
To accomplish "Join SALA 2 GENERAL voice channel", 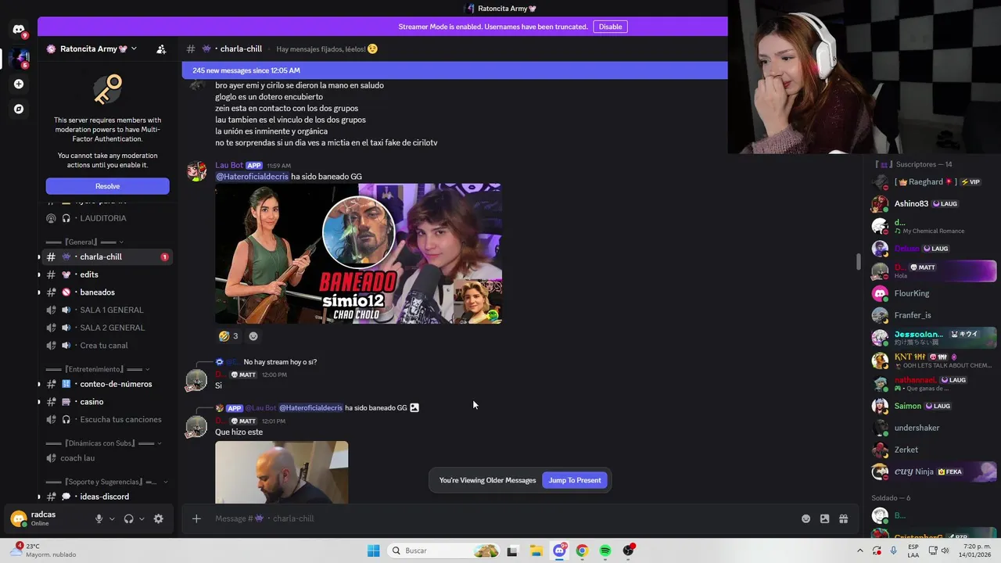I will (107, 328).
